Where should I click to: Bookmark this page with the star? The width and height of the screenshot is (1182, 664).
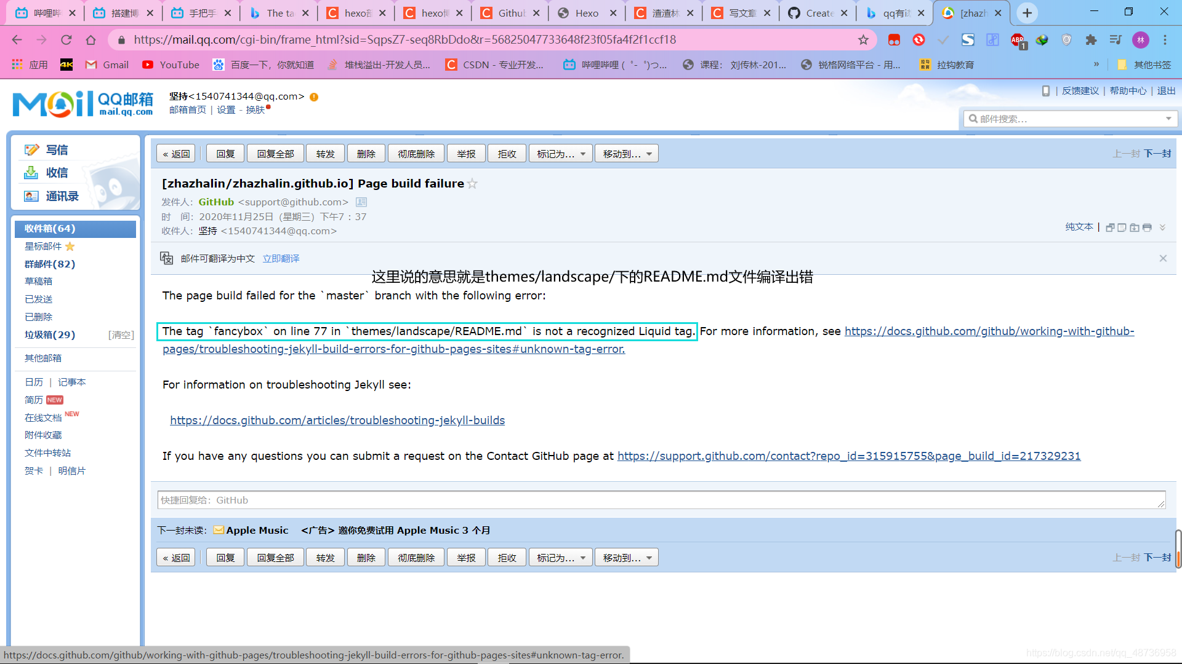(x=863, y=40)
